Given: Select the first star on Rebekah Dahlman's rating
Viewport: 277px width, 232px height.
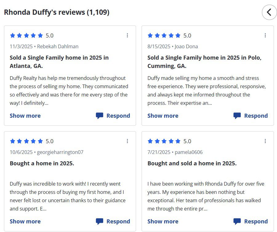Looking at the screenshot, I should (13, 35).
